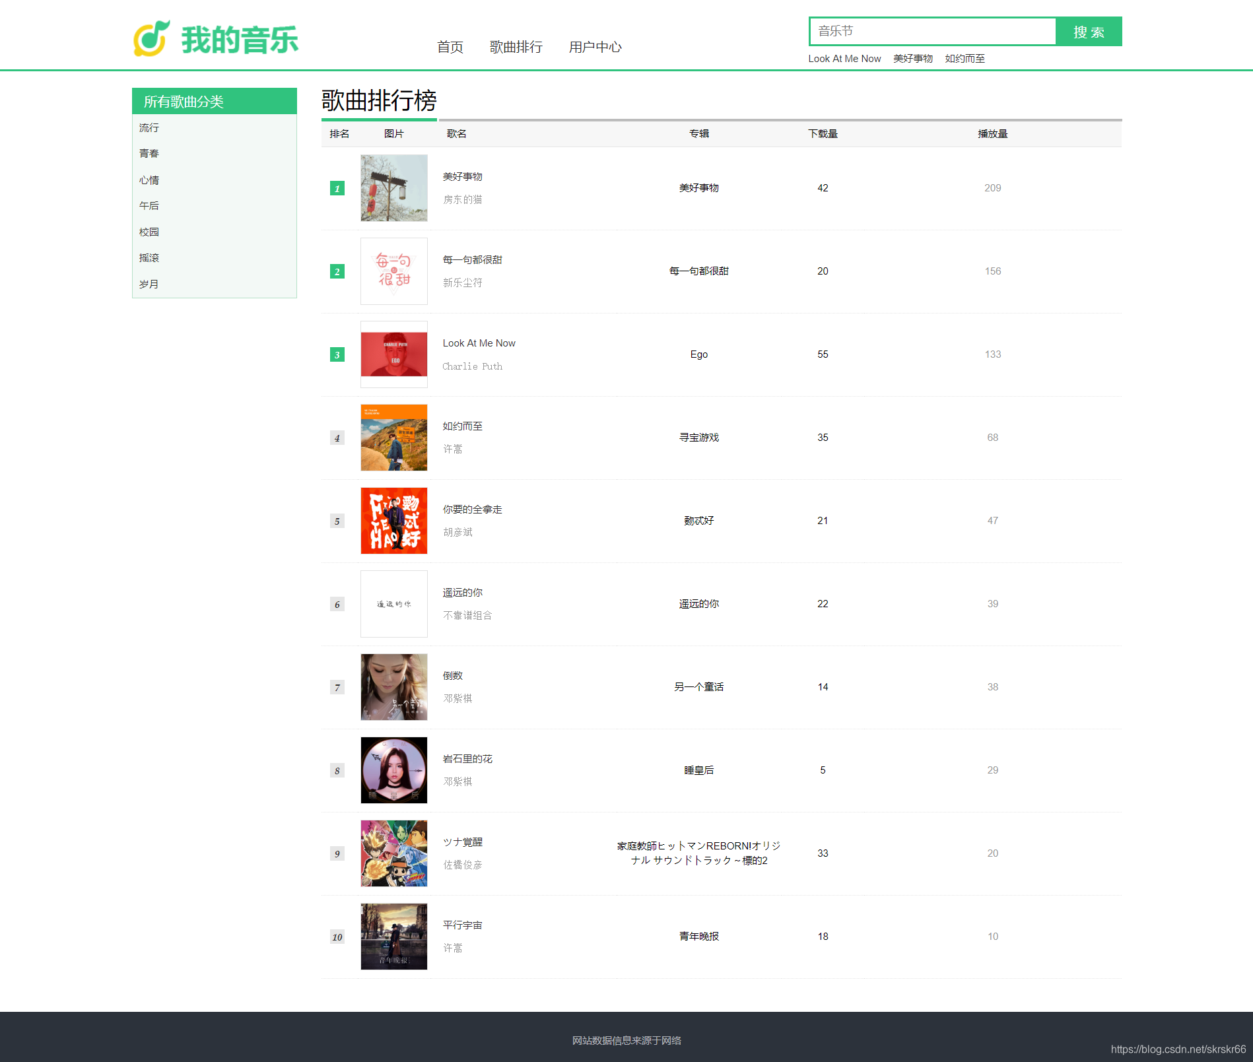Click play count 209
This screenshot has width=1253, height=1062.
(x=993, y=188)
